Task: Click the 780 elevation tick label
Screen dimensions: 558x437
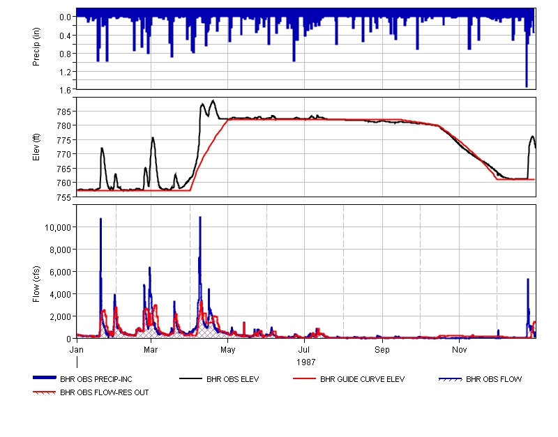Action: [x=64, y=126]
